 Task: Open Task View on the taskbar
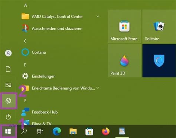(40, 131)
